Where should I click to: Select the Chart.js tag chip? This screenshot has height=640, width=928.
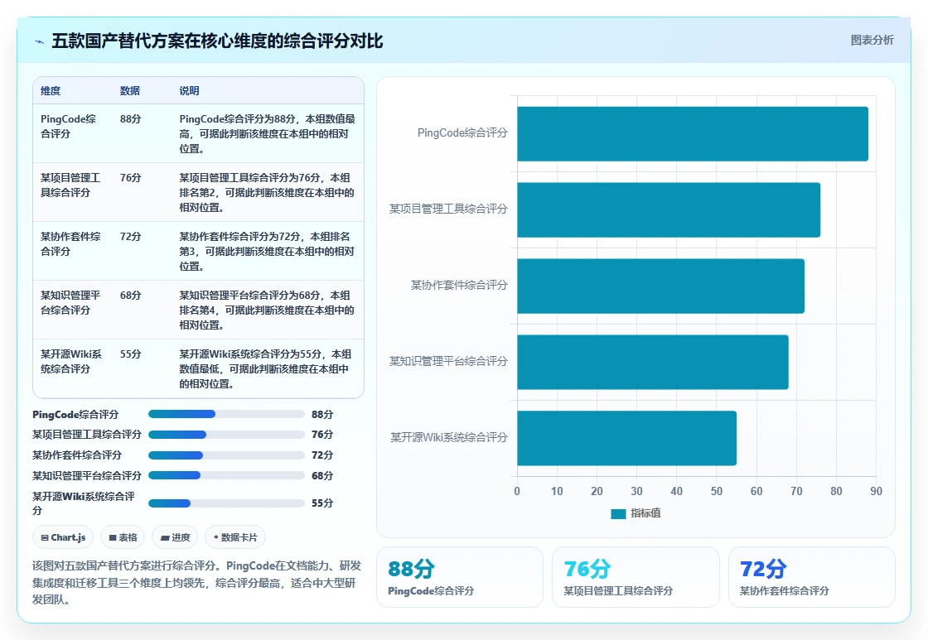click(x=63, y=537)
